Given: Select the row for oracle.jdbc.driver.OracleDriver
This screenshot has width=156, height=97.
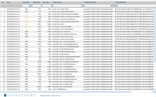Looking at the screenshot, I should [77, 32].
